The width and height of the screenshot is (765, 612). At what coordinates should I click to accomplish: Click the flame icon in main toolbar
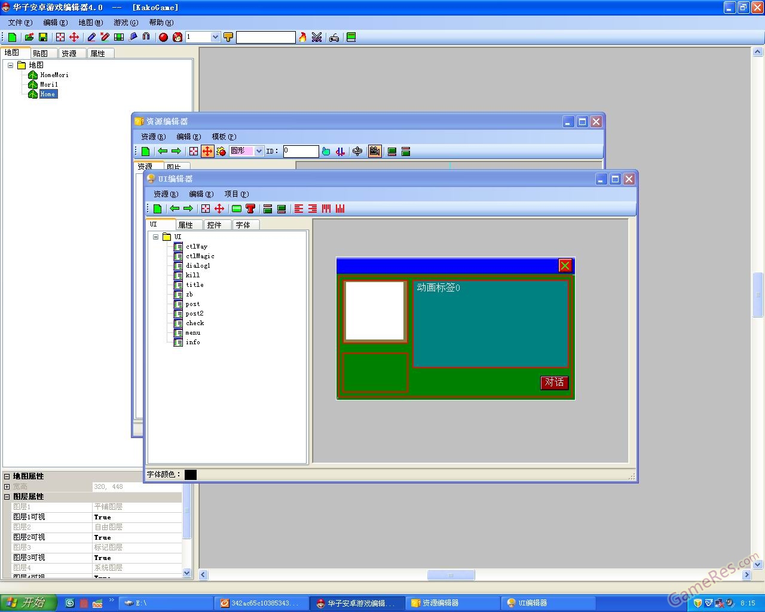(x=302, y=37)
